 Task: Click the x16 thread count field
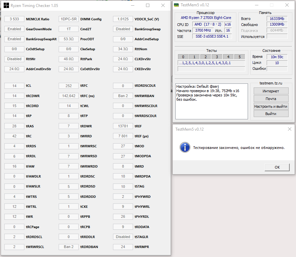pyautogui.click(x=228, y=24)
